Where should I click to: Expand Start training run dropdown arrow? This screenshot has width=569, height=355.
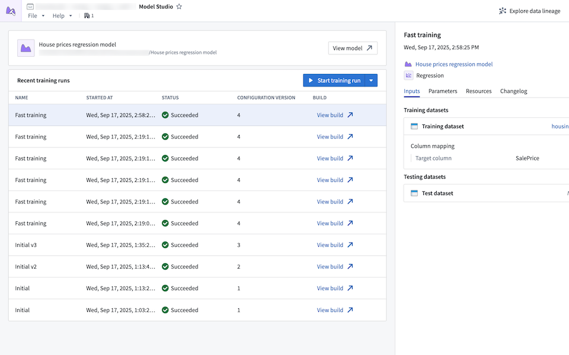pyautogui.click(x=371, y=80)
